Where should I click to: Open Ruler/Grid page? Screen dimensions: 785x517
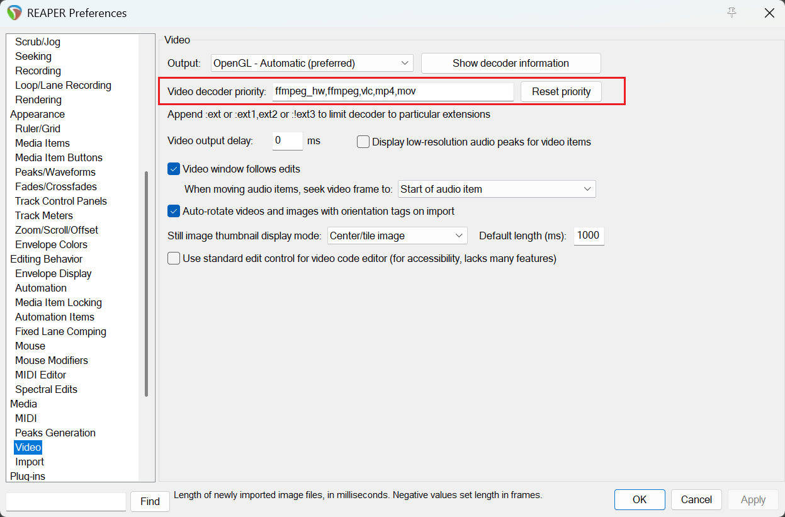point(38,128)
